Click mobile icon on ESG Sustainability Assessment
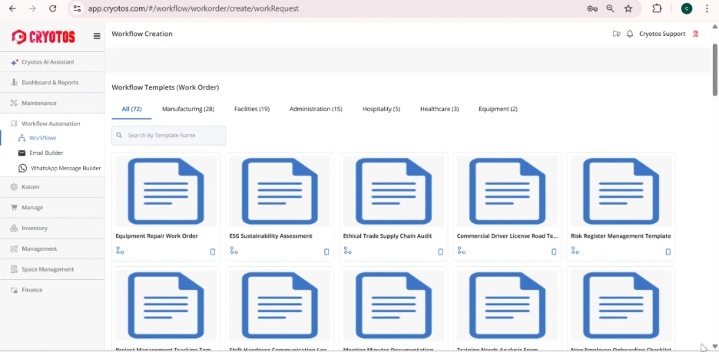The image size is (719, 352). 326,252
